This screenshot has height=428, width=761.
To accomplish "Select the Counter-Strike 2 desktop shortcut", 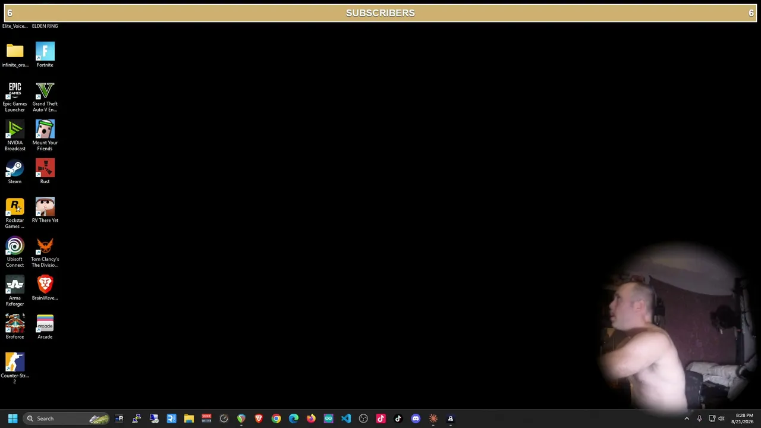I will (15, 369).
